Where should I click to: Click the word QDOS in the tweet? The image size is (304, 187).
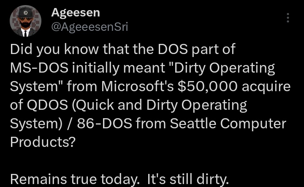[x=47, y=105]
